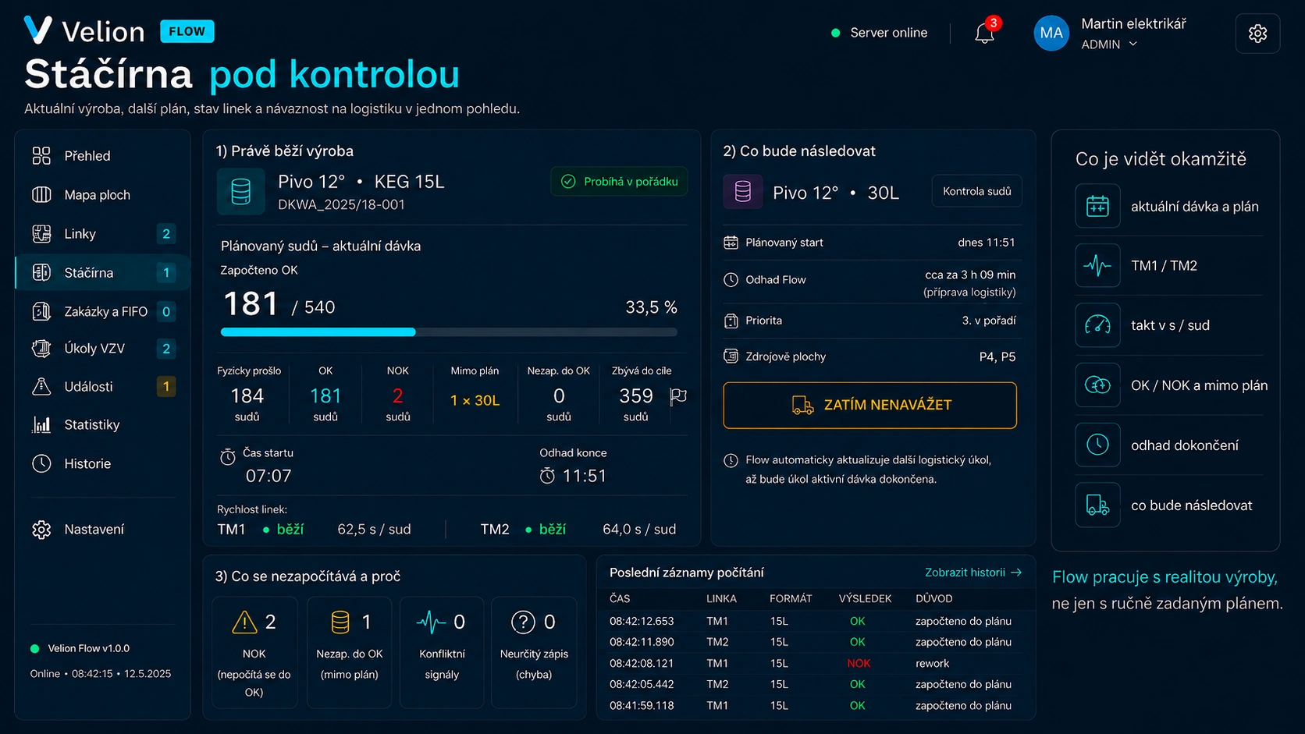The width and height of the screenshot is (1305, 734).
Task: Click the Odhad konce timer icon
Action: pyautogui.click(x=548, y=475)
